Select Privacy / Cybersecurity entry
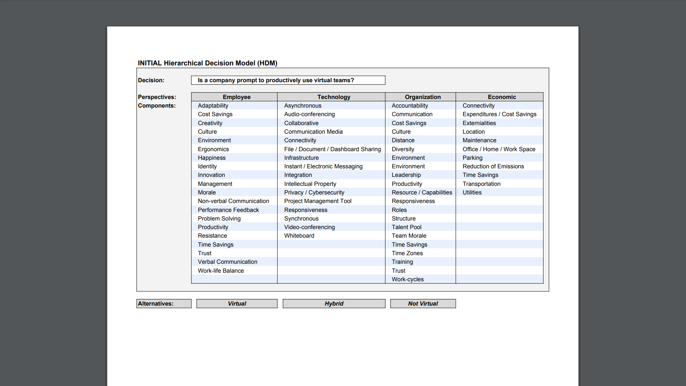The width and height of the screenshot is (686, 386). click(314, 192)
